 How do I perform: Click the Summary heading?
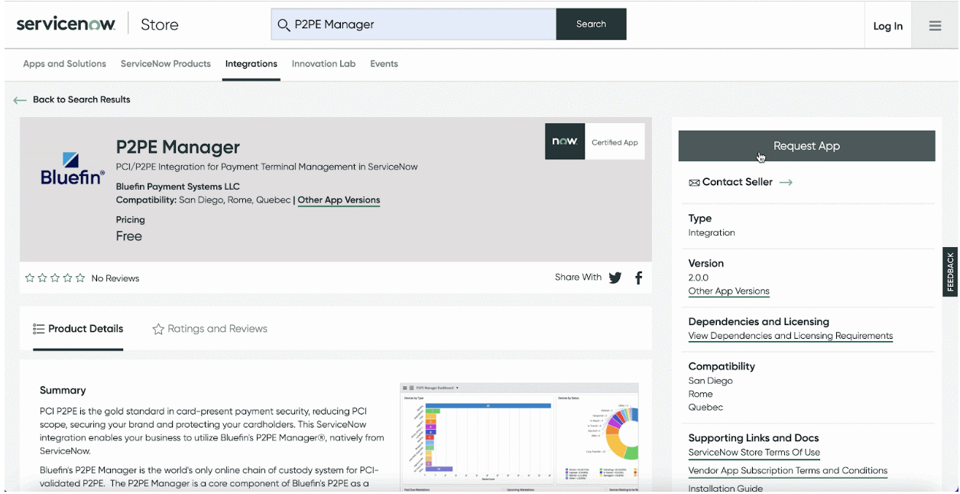[x=63, y=390]
